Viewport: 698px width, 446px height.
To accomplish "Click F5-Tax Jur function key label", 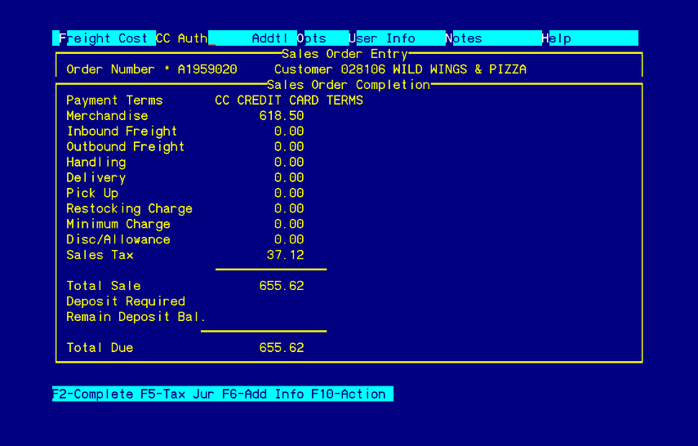I will (177, 394).
